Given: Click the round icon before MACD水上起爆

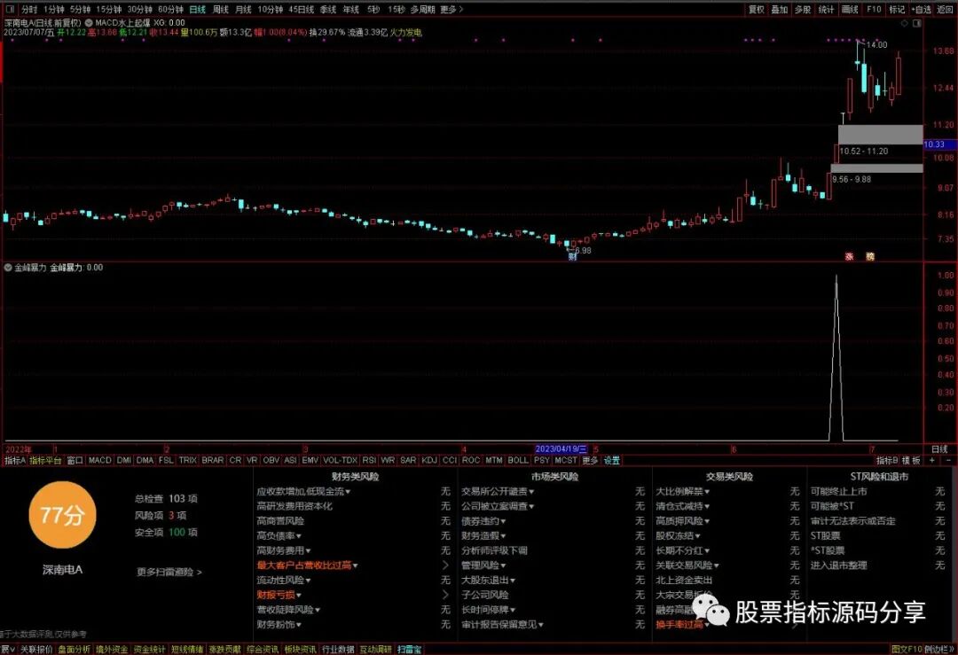Looking at the screenshot, I should tap(89, 22).
